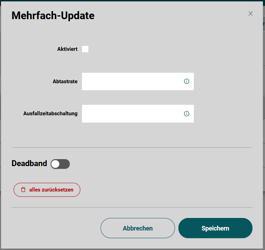The height and width of the screenshot is (250, 265).
Task: Save changes with the Speichern button
Action: click(215, 228)
